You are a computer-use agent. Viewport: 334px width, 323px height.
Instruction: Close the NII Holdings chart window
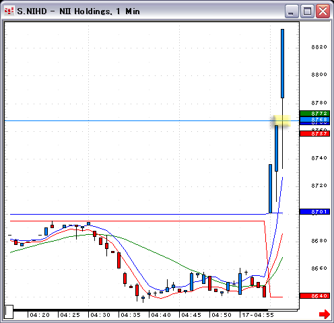pos(323,11)
